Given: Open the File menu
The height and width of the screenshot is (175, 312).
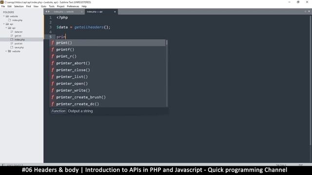Looking at the screenshot, I should point(3,6).
